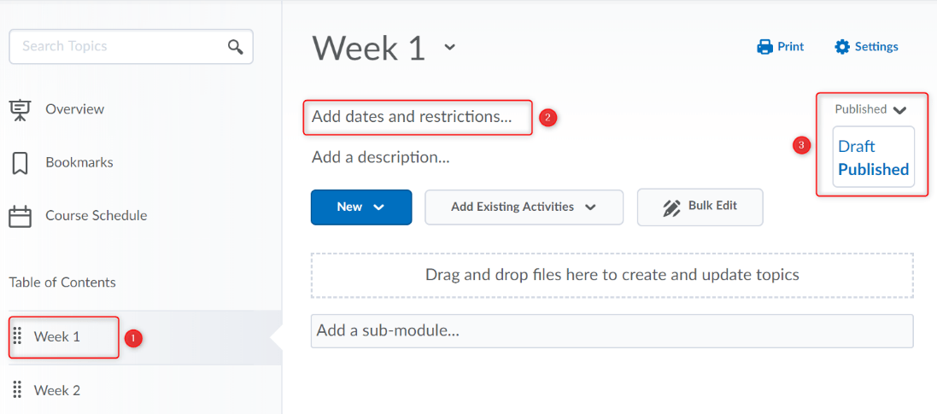
Task: Click the Settings gear icon
Action: (x=842, y=47)
